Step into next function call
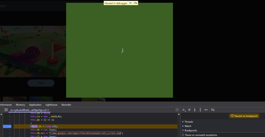The height and width of the screenshot is (137, 265). tap(195, 110)
